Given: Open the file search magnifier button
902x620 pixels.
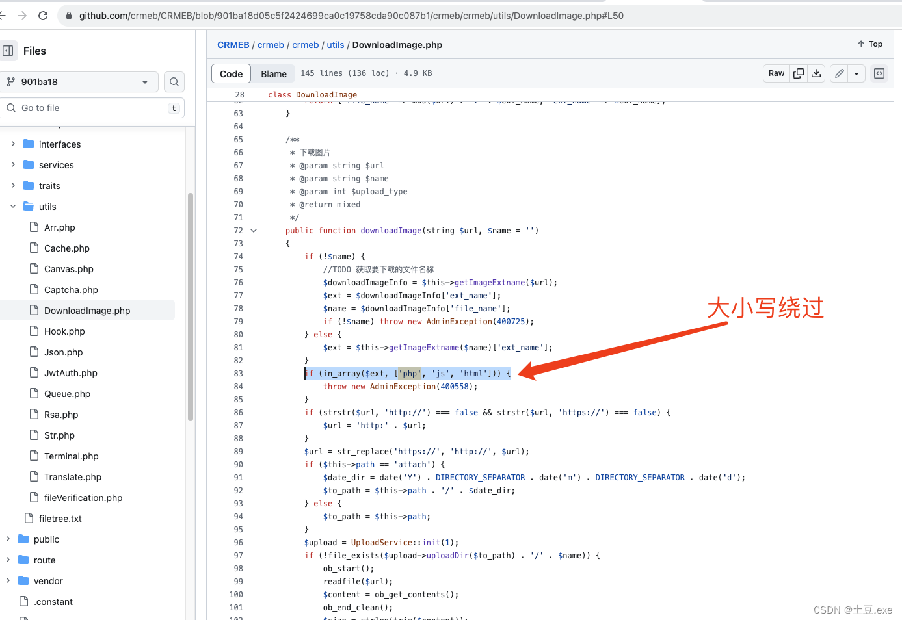Looking at the screenshot, I should (x=174, y=82).
